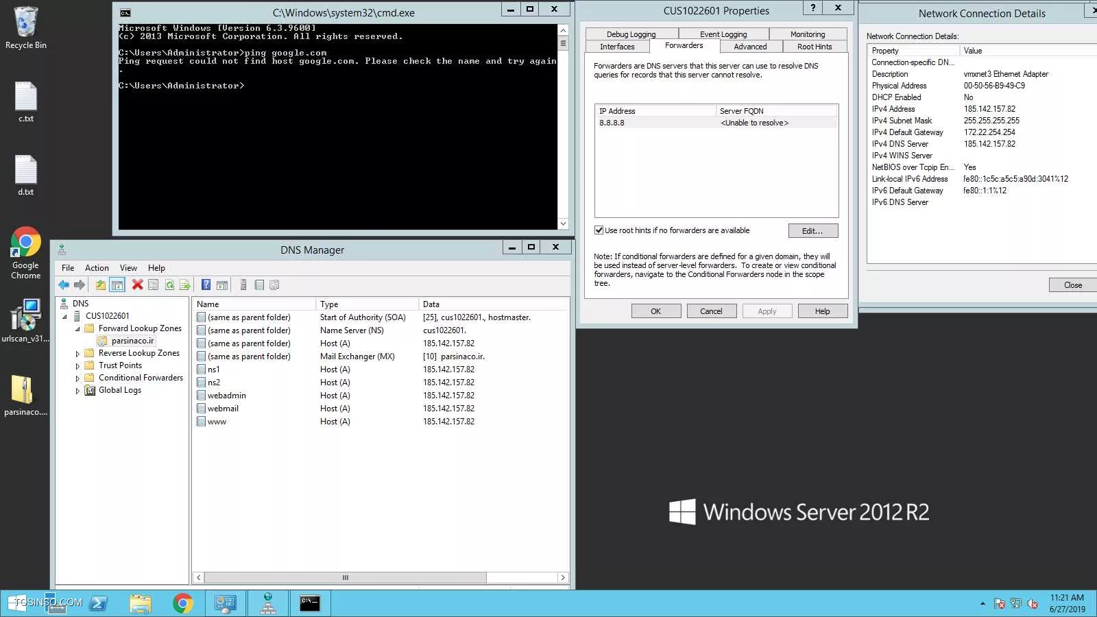Toggle the Show/Hide Action Pane icon
Viewport: 1097px width, 617px height.
coord(222,285)
